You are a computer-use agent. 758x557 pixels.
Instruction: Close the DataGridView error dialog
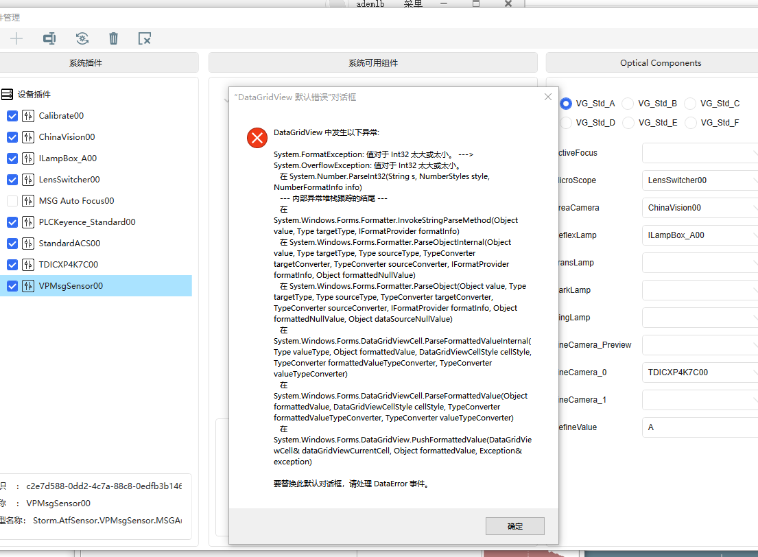pos(547,97)
